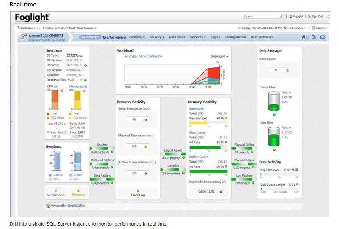The height and width of the screenshot is (229, 339).
Task: Click the 'Powered by StealthCollect' text
Action: (x=68, y=206)
